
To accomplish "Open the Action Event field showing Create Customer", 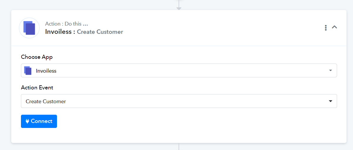I will (x=179, y=101).
